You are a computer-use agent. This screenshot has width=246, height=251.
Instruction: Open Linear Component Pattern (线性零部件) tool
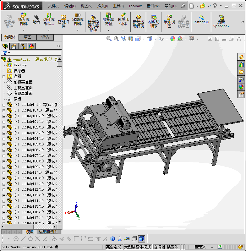coord(49,19)
